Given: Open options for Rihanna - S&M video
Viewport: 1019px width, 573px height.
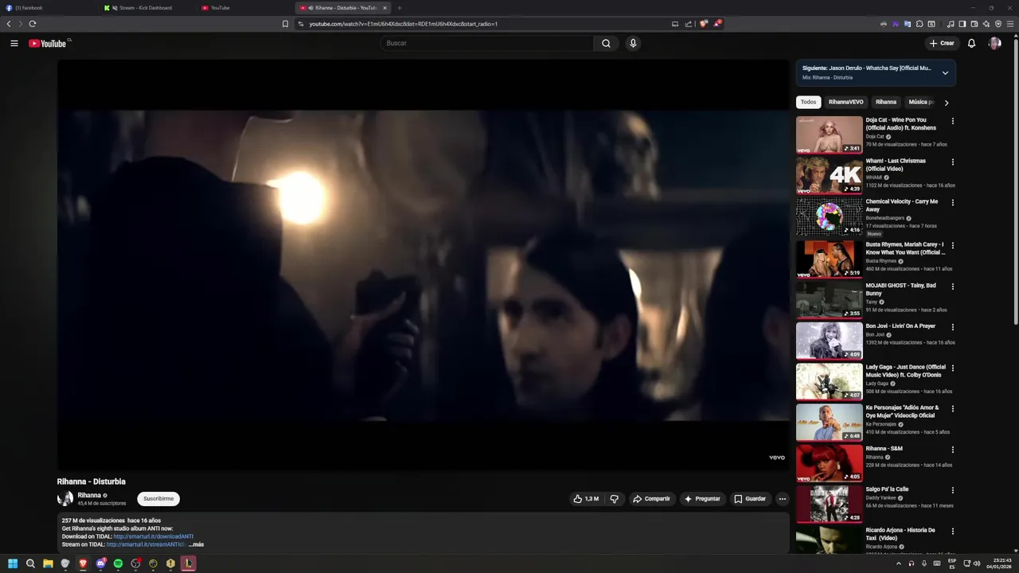Looking at the screenshot, I should tap(953, 450).
